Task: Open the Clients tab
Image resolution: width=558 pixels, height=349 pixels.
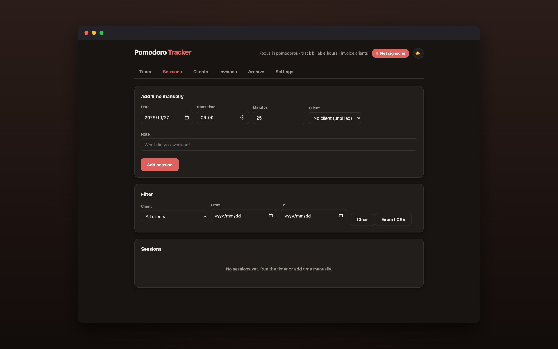Action: [x=201, y=72]
